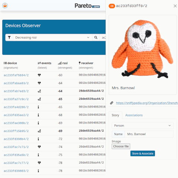178x178 pixels.
Task: Open the Person story type dropdown
Action: tap(142, 126)
